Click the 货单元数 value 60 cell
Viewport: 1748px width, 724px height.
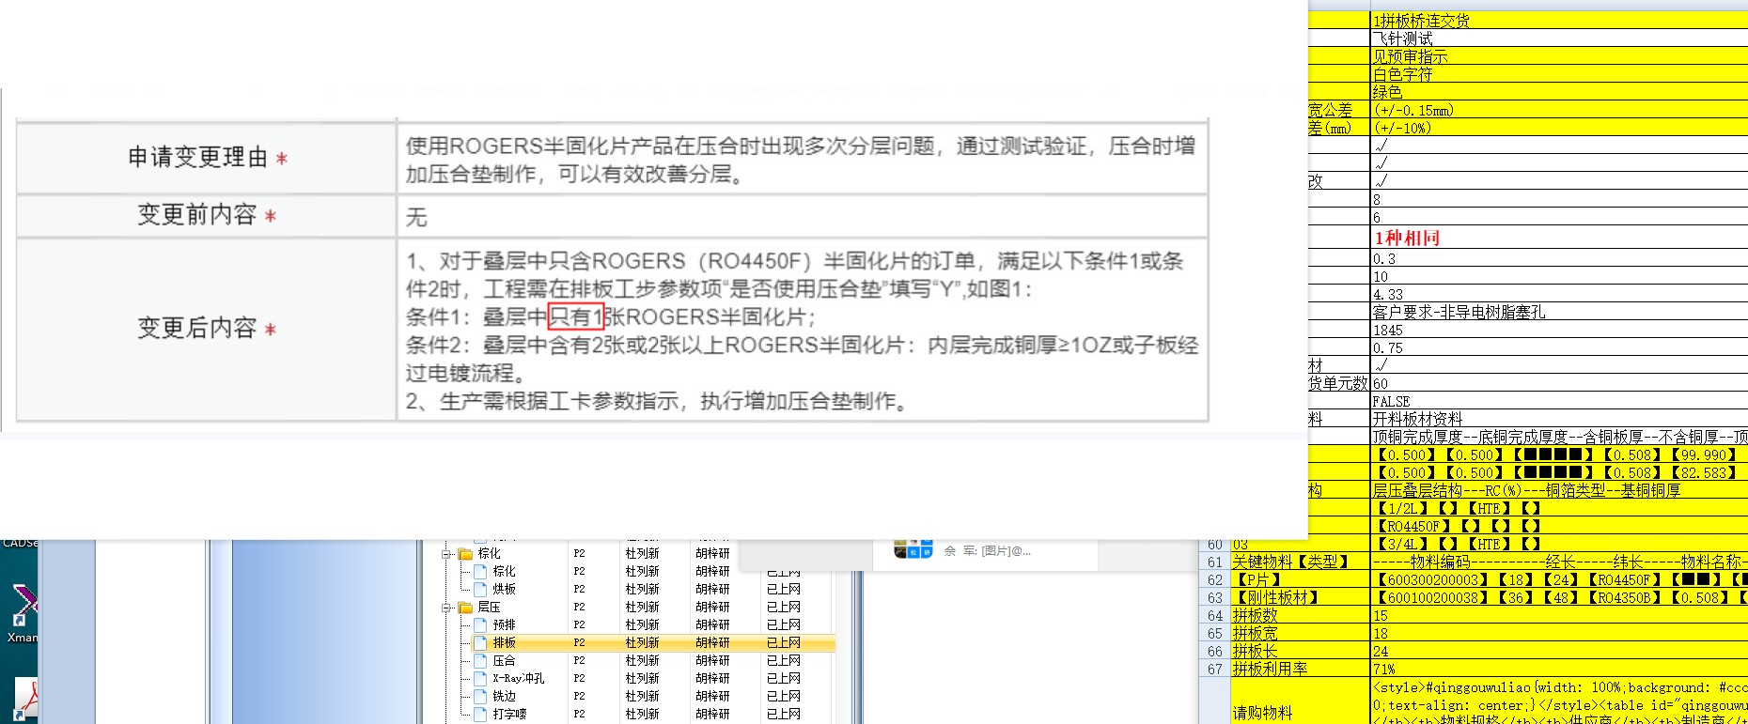click(x=1559, y=383)
